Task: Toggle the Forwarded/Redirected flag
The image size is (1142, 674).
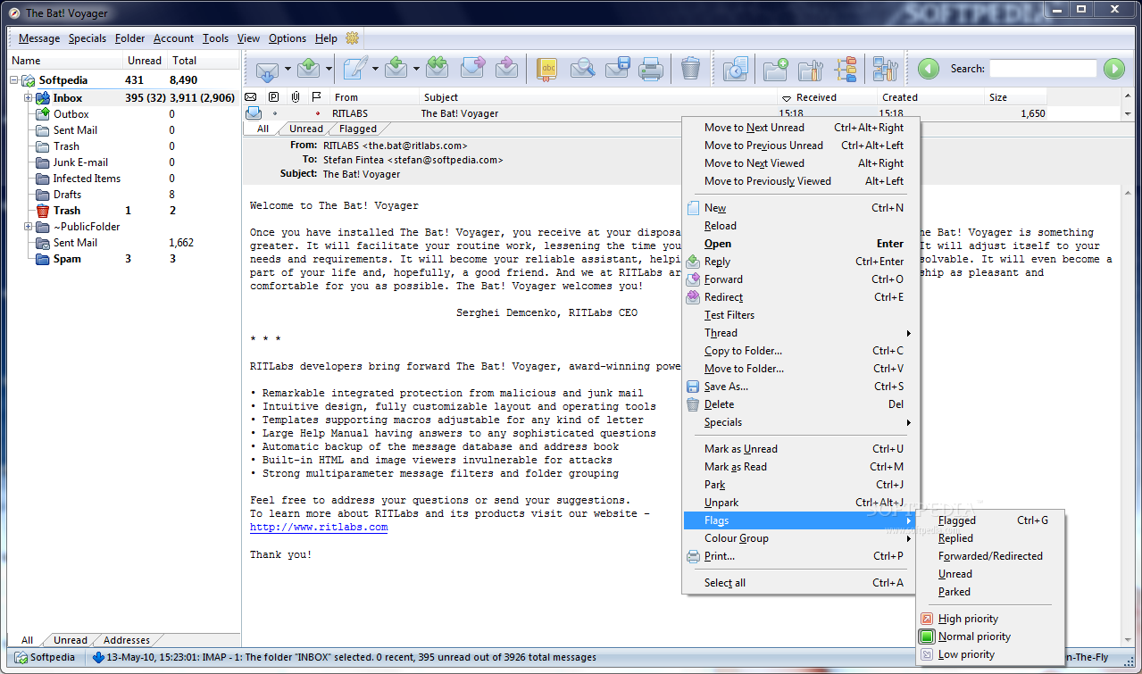Action: 991,556
